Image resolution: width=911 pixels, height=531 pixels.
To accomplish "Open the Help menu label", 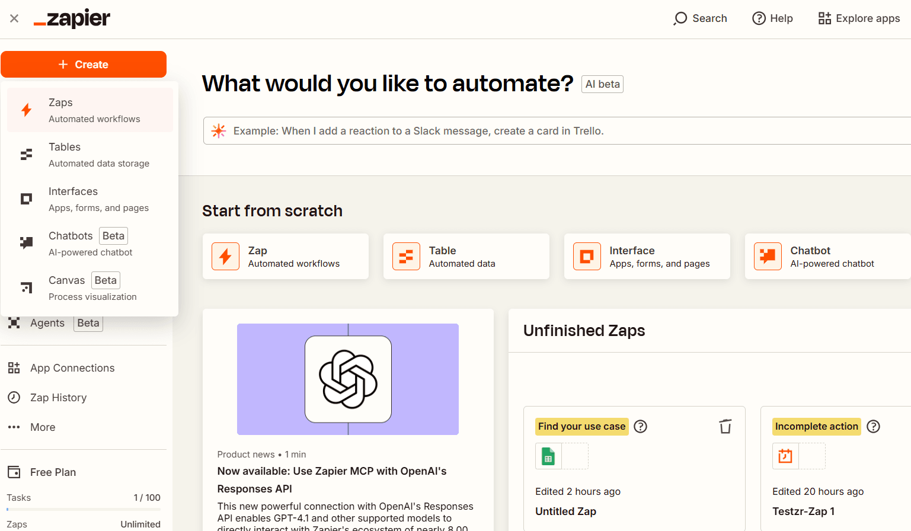I will coord(781,18).
